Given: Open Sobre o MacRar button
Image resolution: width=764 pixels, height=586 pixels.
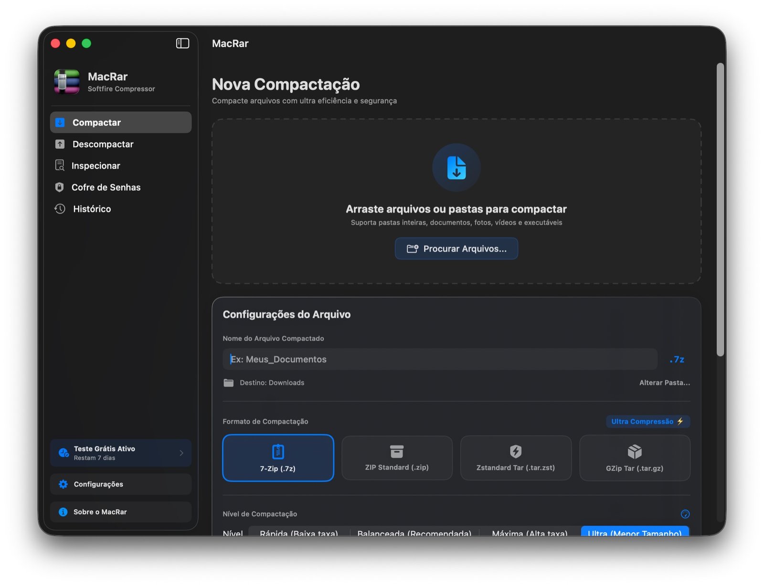Looking at the screenshot, I should 121,512.
